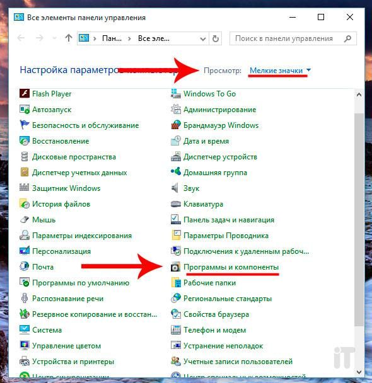Click the Почта icon
372x383 pixels.
coord(25,266)
